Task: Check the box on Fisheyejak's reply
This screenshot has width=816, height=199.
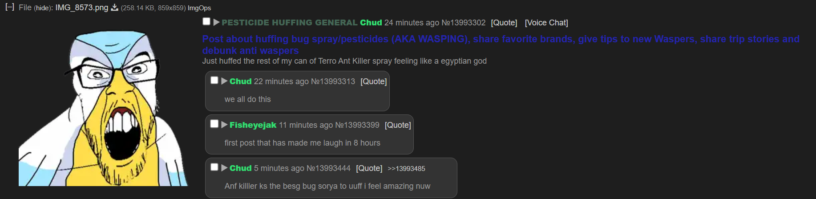Action: [214, 124]
